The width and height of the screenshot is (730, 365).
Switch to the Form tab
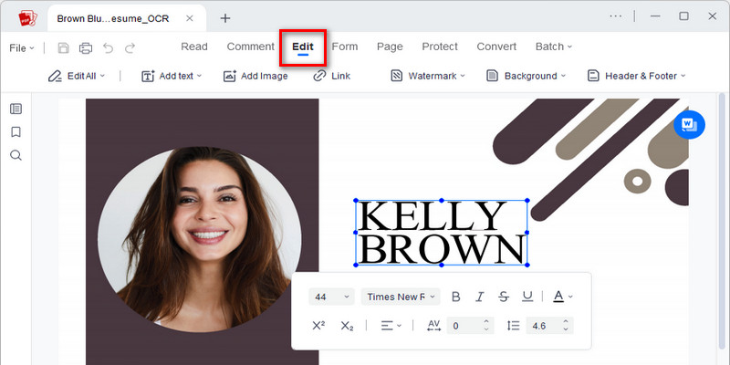pyautogui.click(x=345, y=47)
